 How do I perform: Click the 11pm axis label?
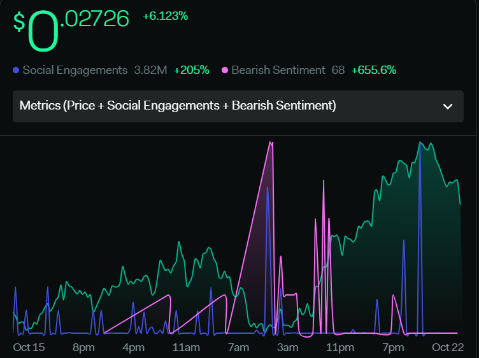[x=340, y=347]
